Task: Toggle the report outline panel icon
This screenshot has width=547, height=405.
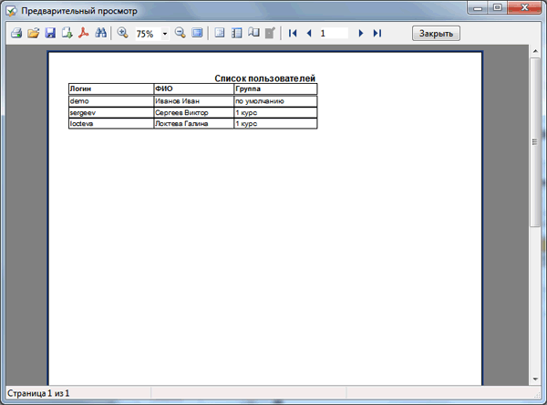Action: [x=220, y=33]
